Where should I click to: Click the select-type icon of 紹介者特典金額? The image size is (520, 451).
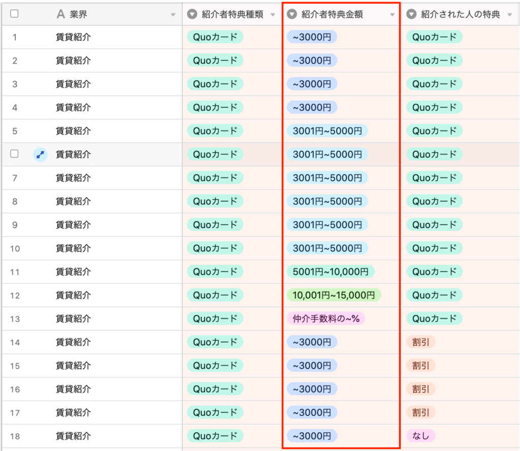point(292,14)
